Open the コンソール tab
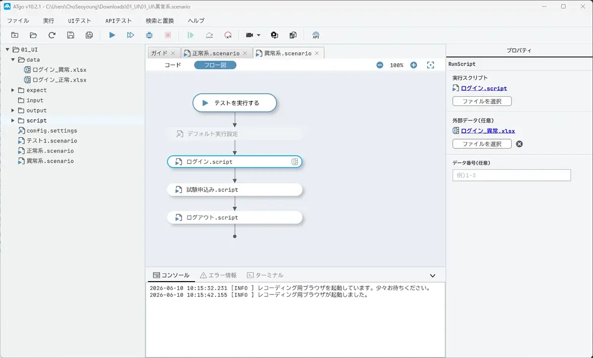This screenshot has height=358, width=593. (x=171, y=275)
